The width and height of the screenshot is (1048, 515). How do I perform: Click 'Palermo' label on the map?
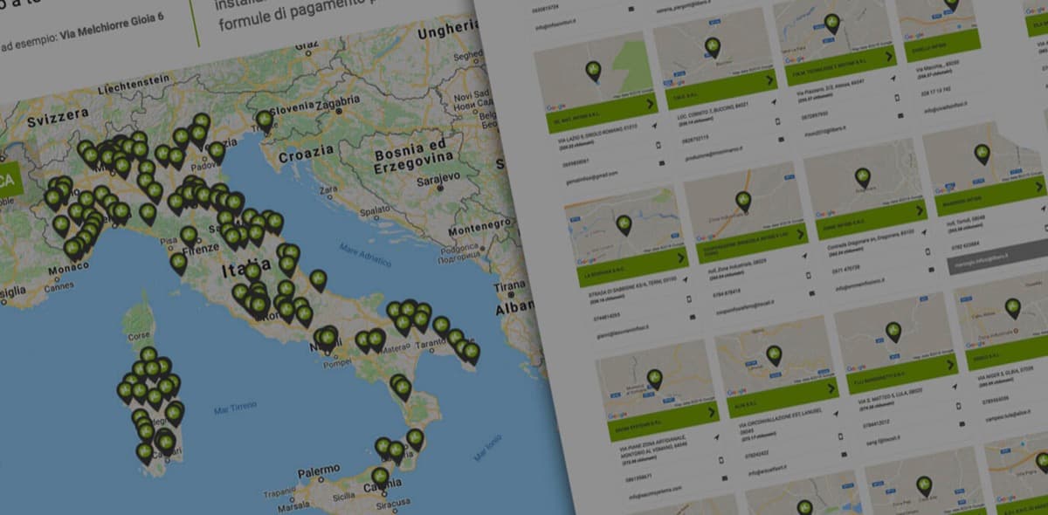(321, 472)
